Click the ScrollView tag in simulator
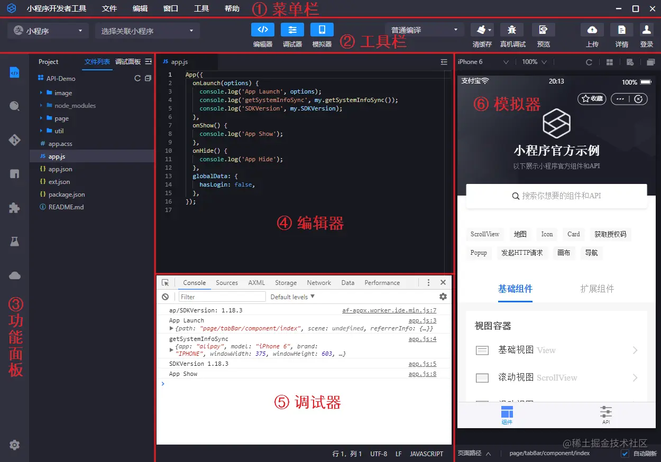Image resolution: width=661 pixels, height=462 pixels. (485, 234)
